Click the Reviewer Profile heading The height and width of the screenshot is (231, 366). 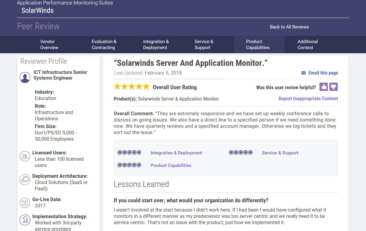pyautogui.click(x=44, y=61)
